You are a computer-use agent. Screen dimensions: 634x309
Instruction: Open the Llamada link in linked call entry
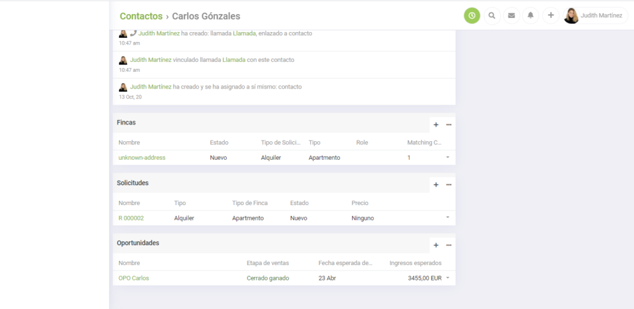coord(233,60)
